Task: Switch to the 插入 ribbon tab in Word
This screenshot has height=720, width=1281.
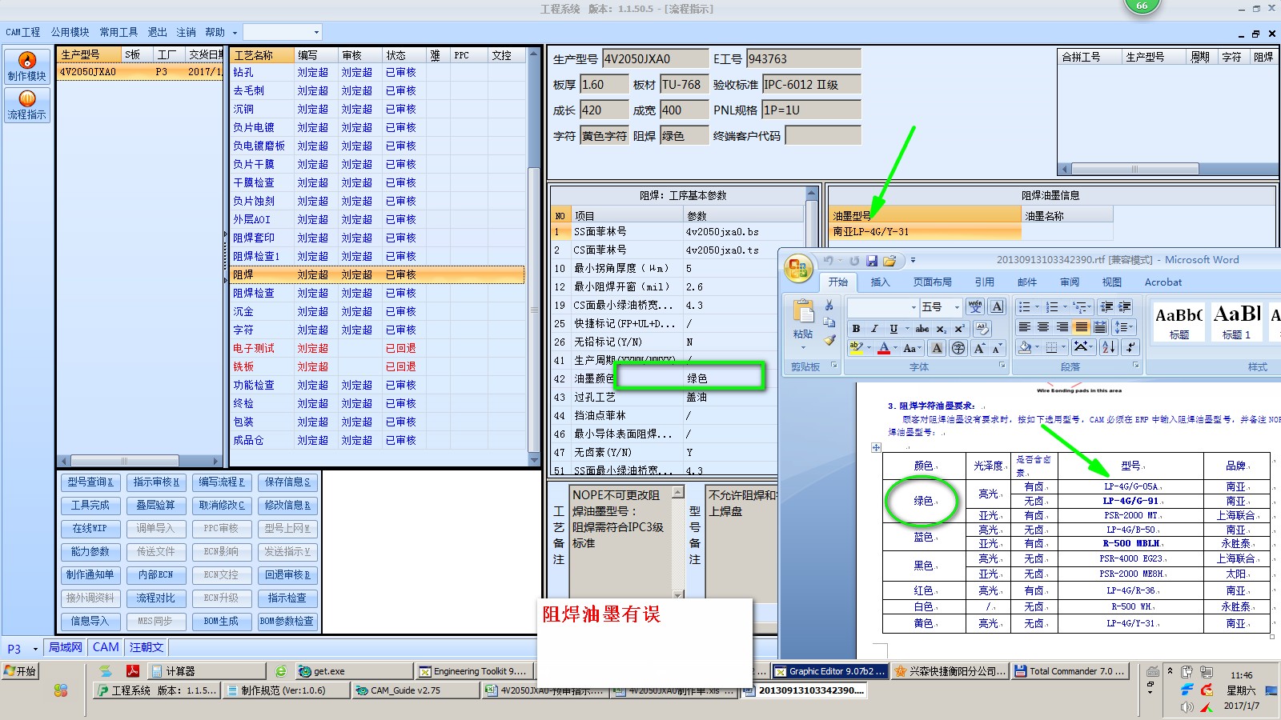Action: 880,282
